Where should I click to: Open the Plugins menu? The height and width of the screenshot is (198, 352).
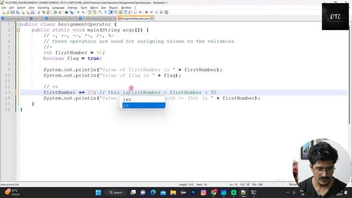pos(113,8)
